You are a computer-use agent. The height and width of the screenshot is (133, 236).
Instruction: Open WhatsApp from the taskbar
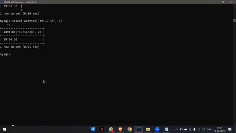[111, 129]
